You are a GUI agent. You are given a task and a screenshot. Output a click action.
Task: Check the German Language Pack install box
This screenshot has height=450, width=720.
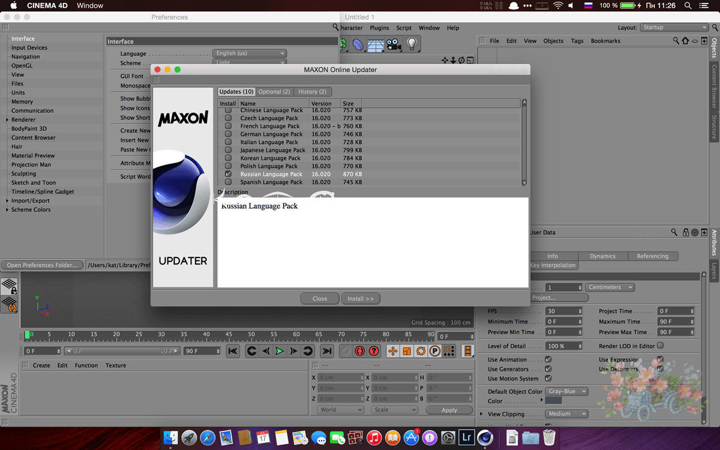228,134
